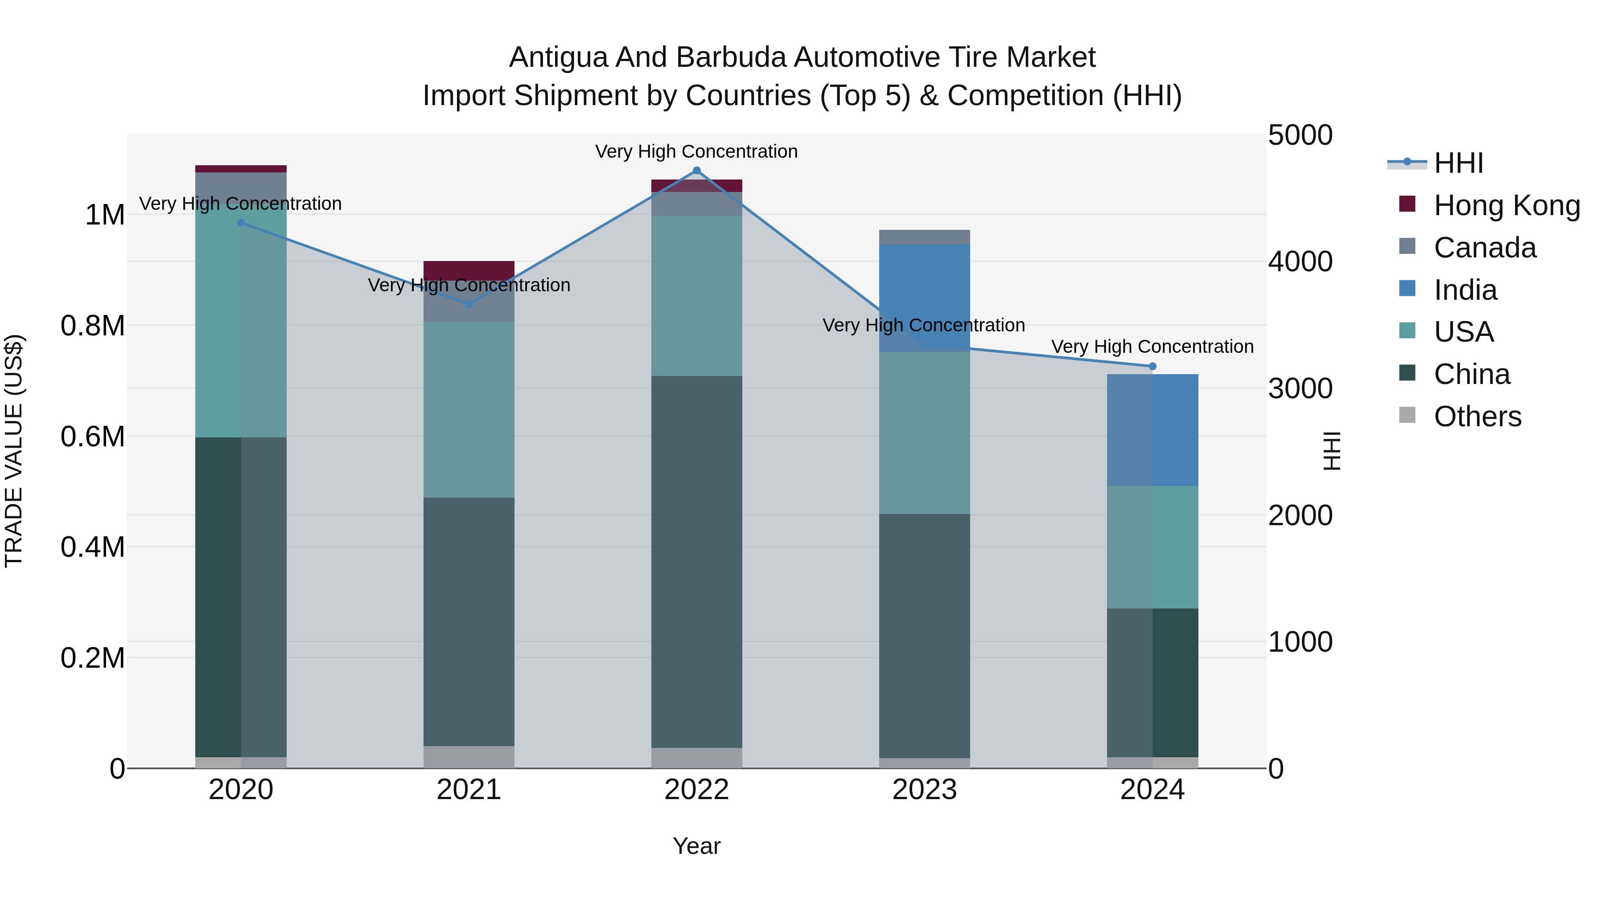Click the HHI line marker for 2022
The image size is (1605, 902).
(x=696, y=171)
